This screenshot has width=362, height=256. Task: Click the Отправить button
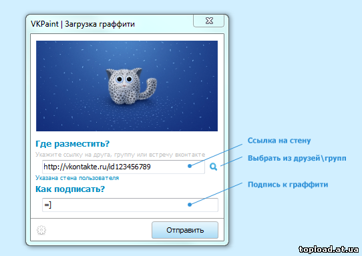tap(185, 230)
